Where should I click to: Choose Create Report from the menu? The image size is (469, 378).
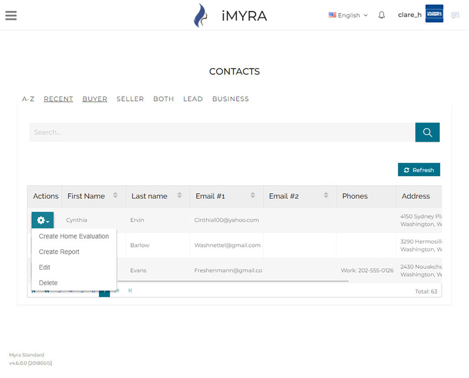pos(59,252)
